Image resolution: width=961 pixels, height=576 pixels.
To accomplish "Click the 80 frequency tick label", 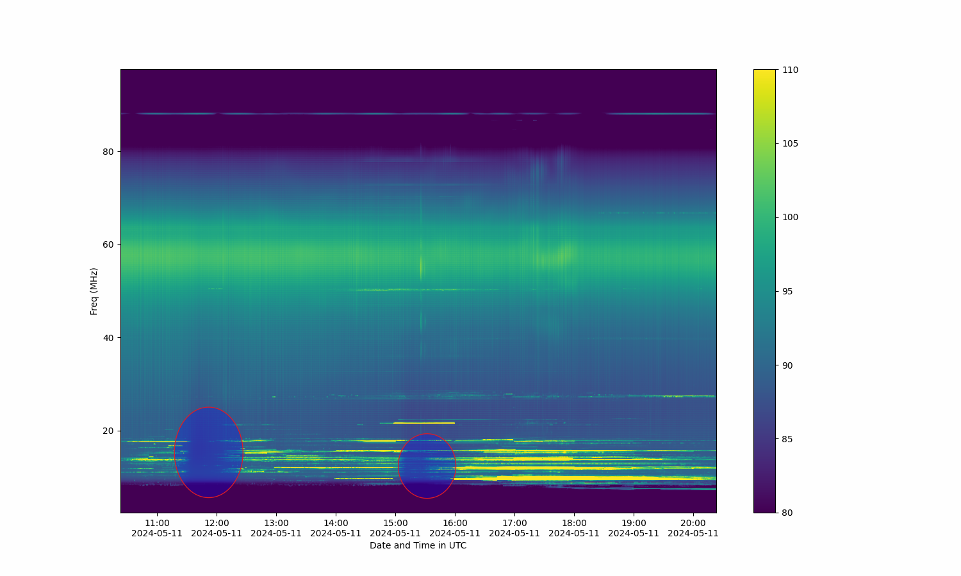I will pyautogui.click(x=108, y=152).
